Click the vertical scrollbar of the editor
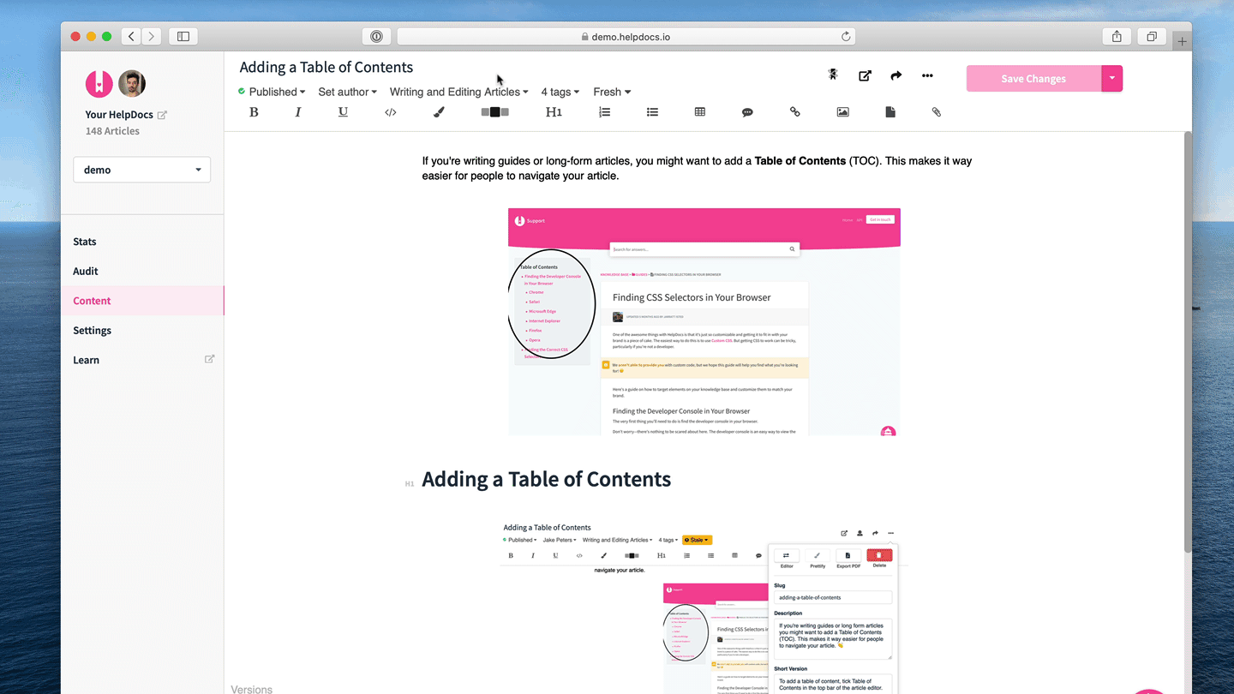The width and height of the screenshot is (1234, 694). click(1187, 343)
